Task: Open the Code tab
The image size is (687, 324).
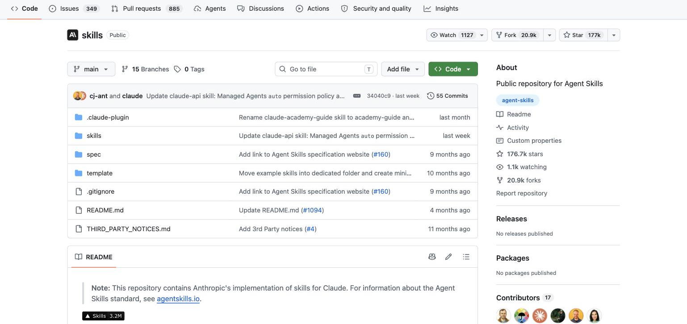Action: pyautogui.click(x=24, y=8)
